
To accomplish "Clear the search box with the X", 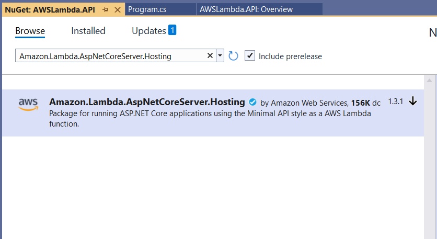I will click(210, 56).
